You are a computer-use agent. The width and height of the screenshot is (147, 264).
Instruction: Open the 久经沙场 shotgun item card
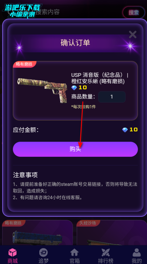[112, 232]
